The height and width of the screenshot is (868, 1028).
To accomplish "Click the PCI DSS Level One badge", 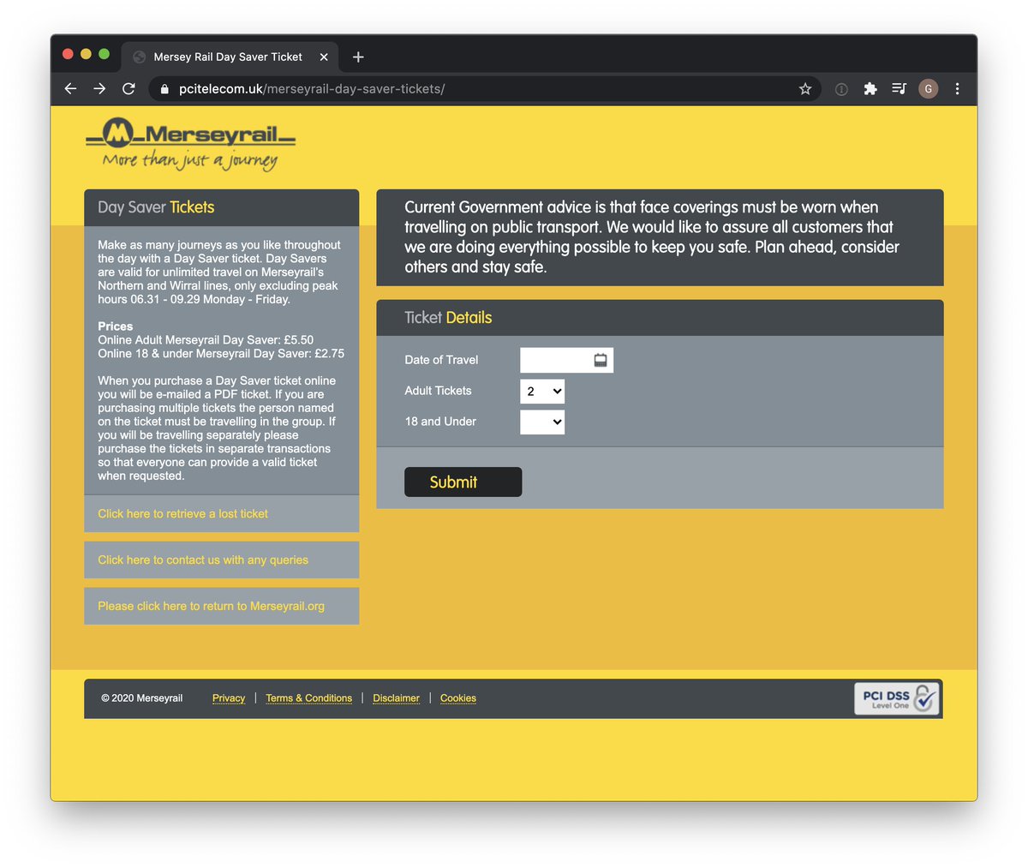I will coord(897,699).
